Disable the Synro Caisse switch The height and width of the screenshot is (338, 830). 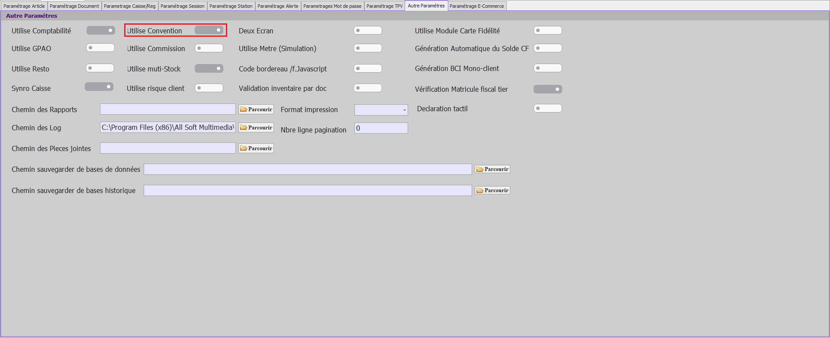click(x=99, y=87)
